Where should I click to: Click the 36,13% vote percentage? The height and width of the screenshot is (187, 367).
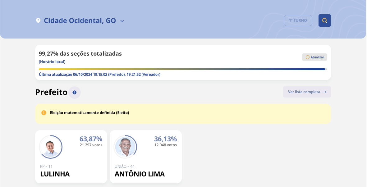[165, 139]
